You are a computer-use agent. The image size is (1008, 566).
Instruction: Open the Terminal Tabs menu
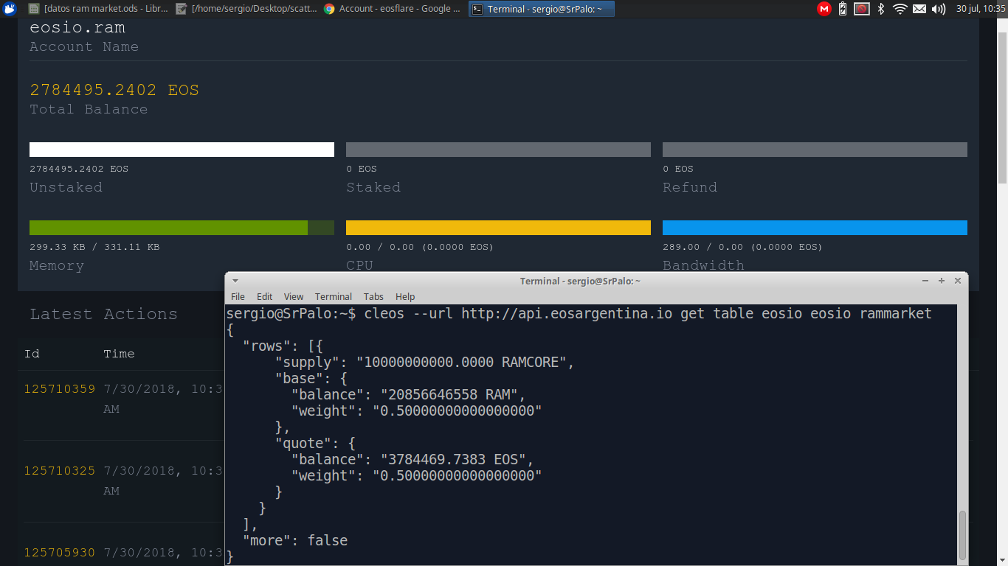click(x=373, y=296)
